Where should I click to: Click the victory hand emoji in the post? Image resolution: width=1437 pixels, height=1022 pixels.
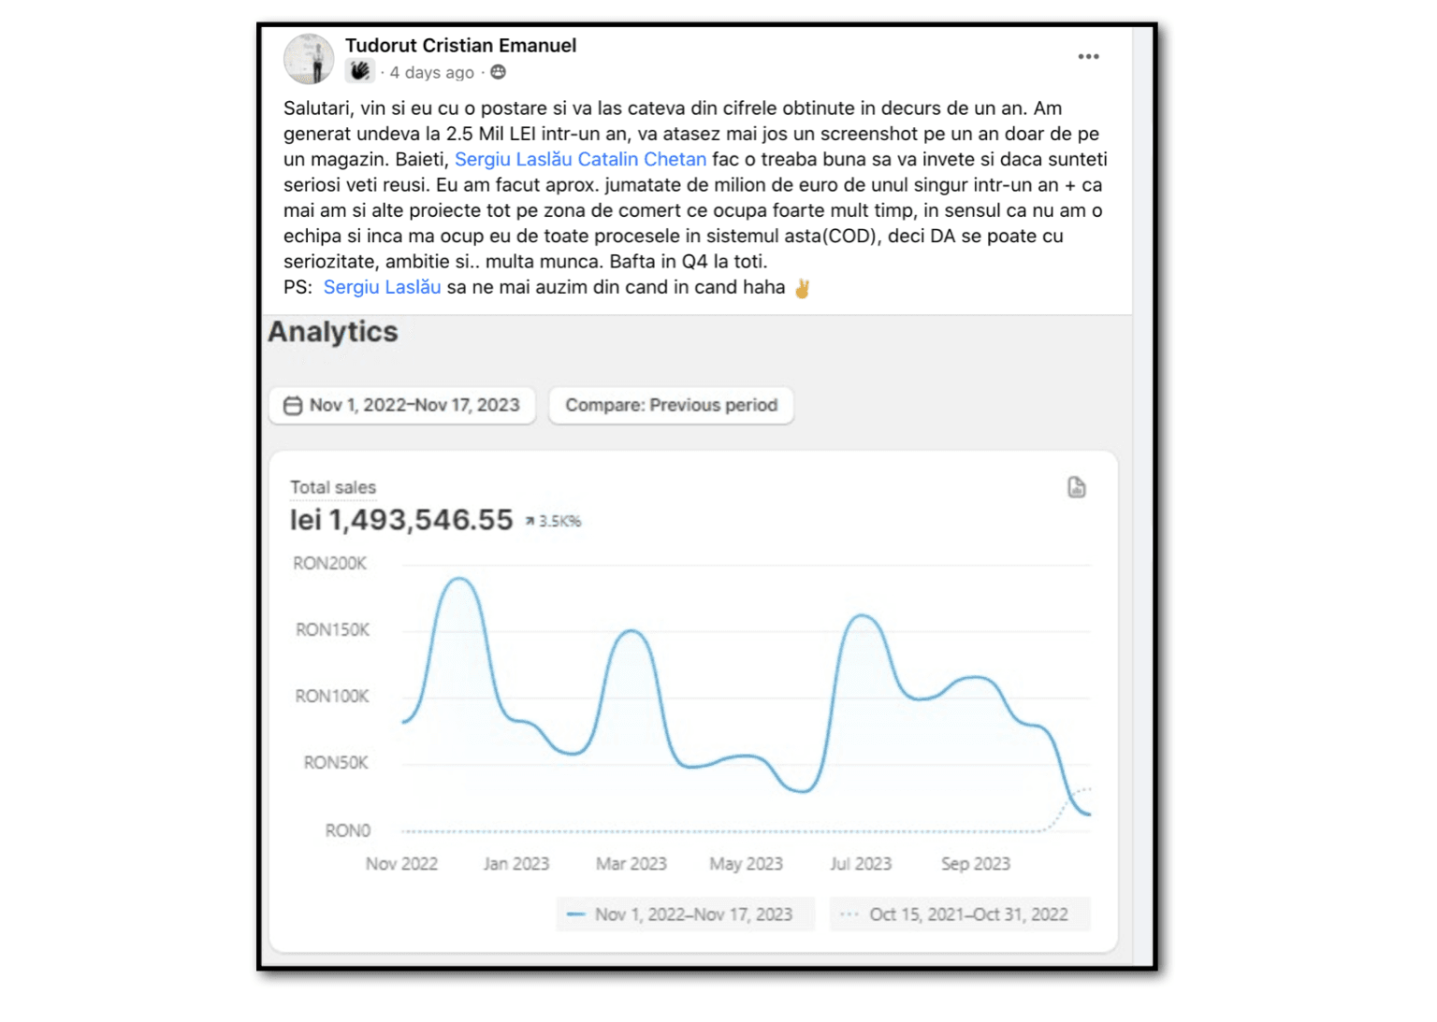tap(804, 287)
